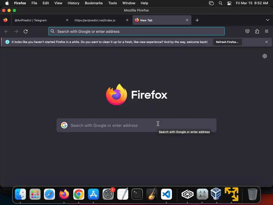Click the info icon in notification bar

tap(7, 42)
